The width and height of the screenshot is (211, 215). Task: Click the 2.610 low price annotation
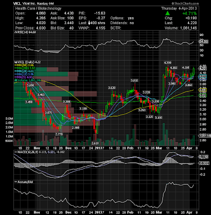pyautogui.click(x=95, y=144)
